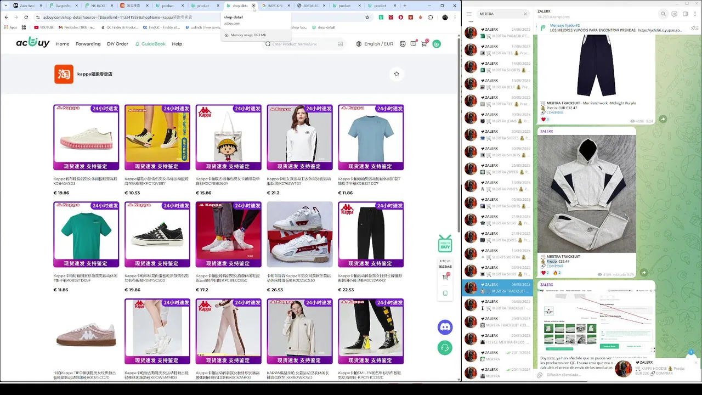Click the image search camera icon in search box
702x395 pixels.
click(x=340, y=44)
